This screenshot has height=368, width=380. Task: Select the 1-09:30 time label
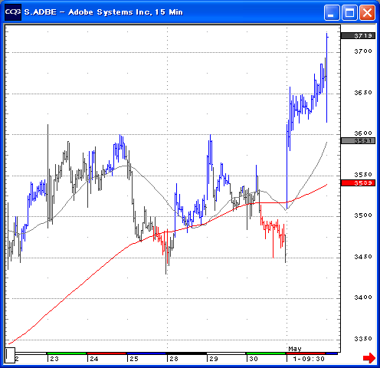[309, 359]
